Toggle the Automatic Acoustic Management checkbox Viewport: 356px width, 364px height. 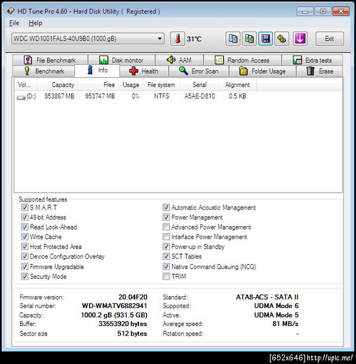click(166, 208)
